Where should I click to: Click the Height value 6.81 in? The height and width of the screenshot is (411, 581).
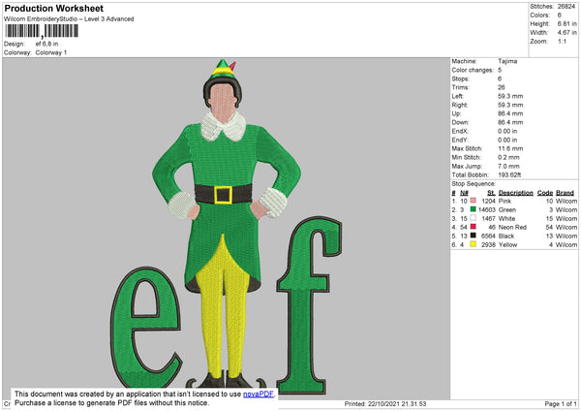pyautogui.click(x=566, y=23)
